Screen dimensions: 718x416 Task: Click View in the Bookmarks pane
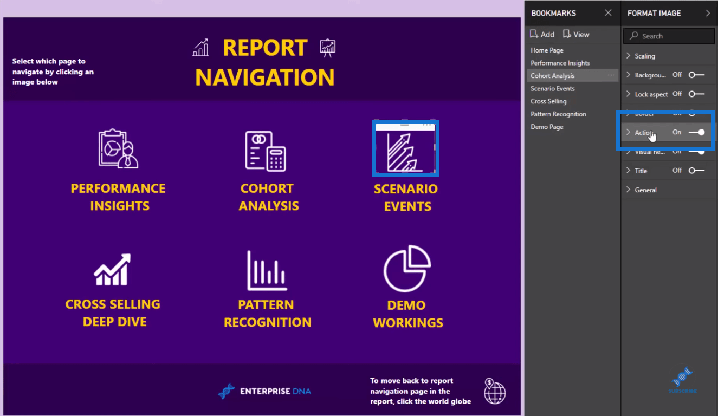pos(576,34)
